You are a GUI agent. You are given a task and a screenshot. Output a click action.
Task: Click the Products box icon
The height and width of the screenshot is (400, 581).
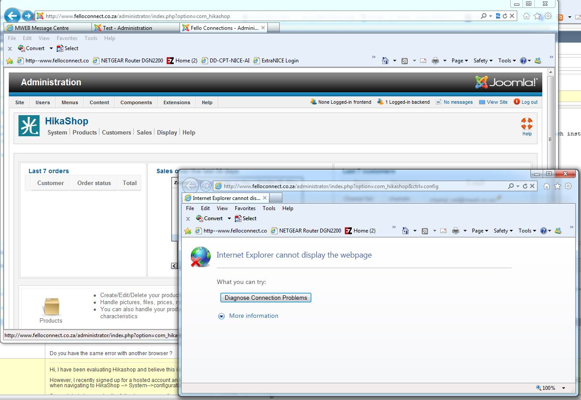pos(51,306)
